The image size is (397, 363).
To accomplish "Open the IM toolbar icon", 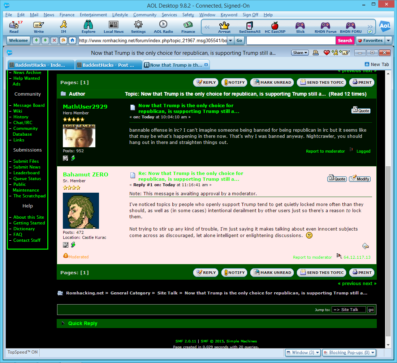I will 63,27.
